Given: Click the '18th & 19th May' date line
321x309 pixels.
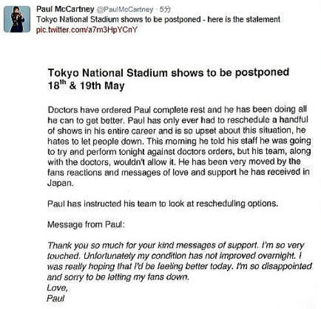Looking at the screenshot, I should coord(86,85).
